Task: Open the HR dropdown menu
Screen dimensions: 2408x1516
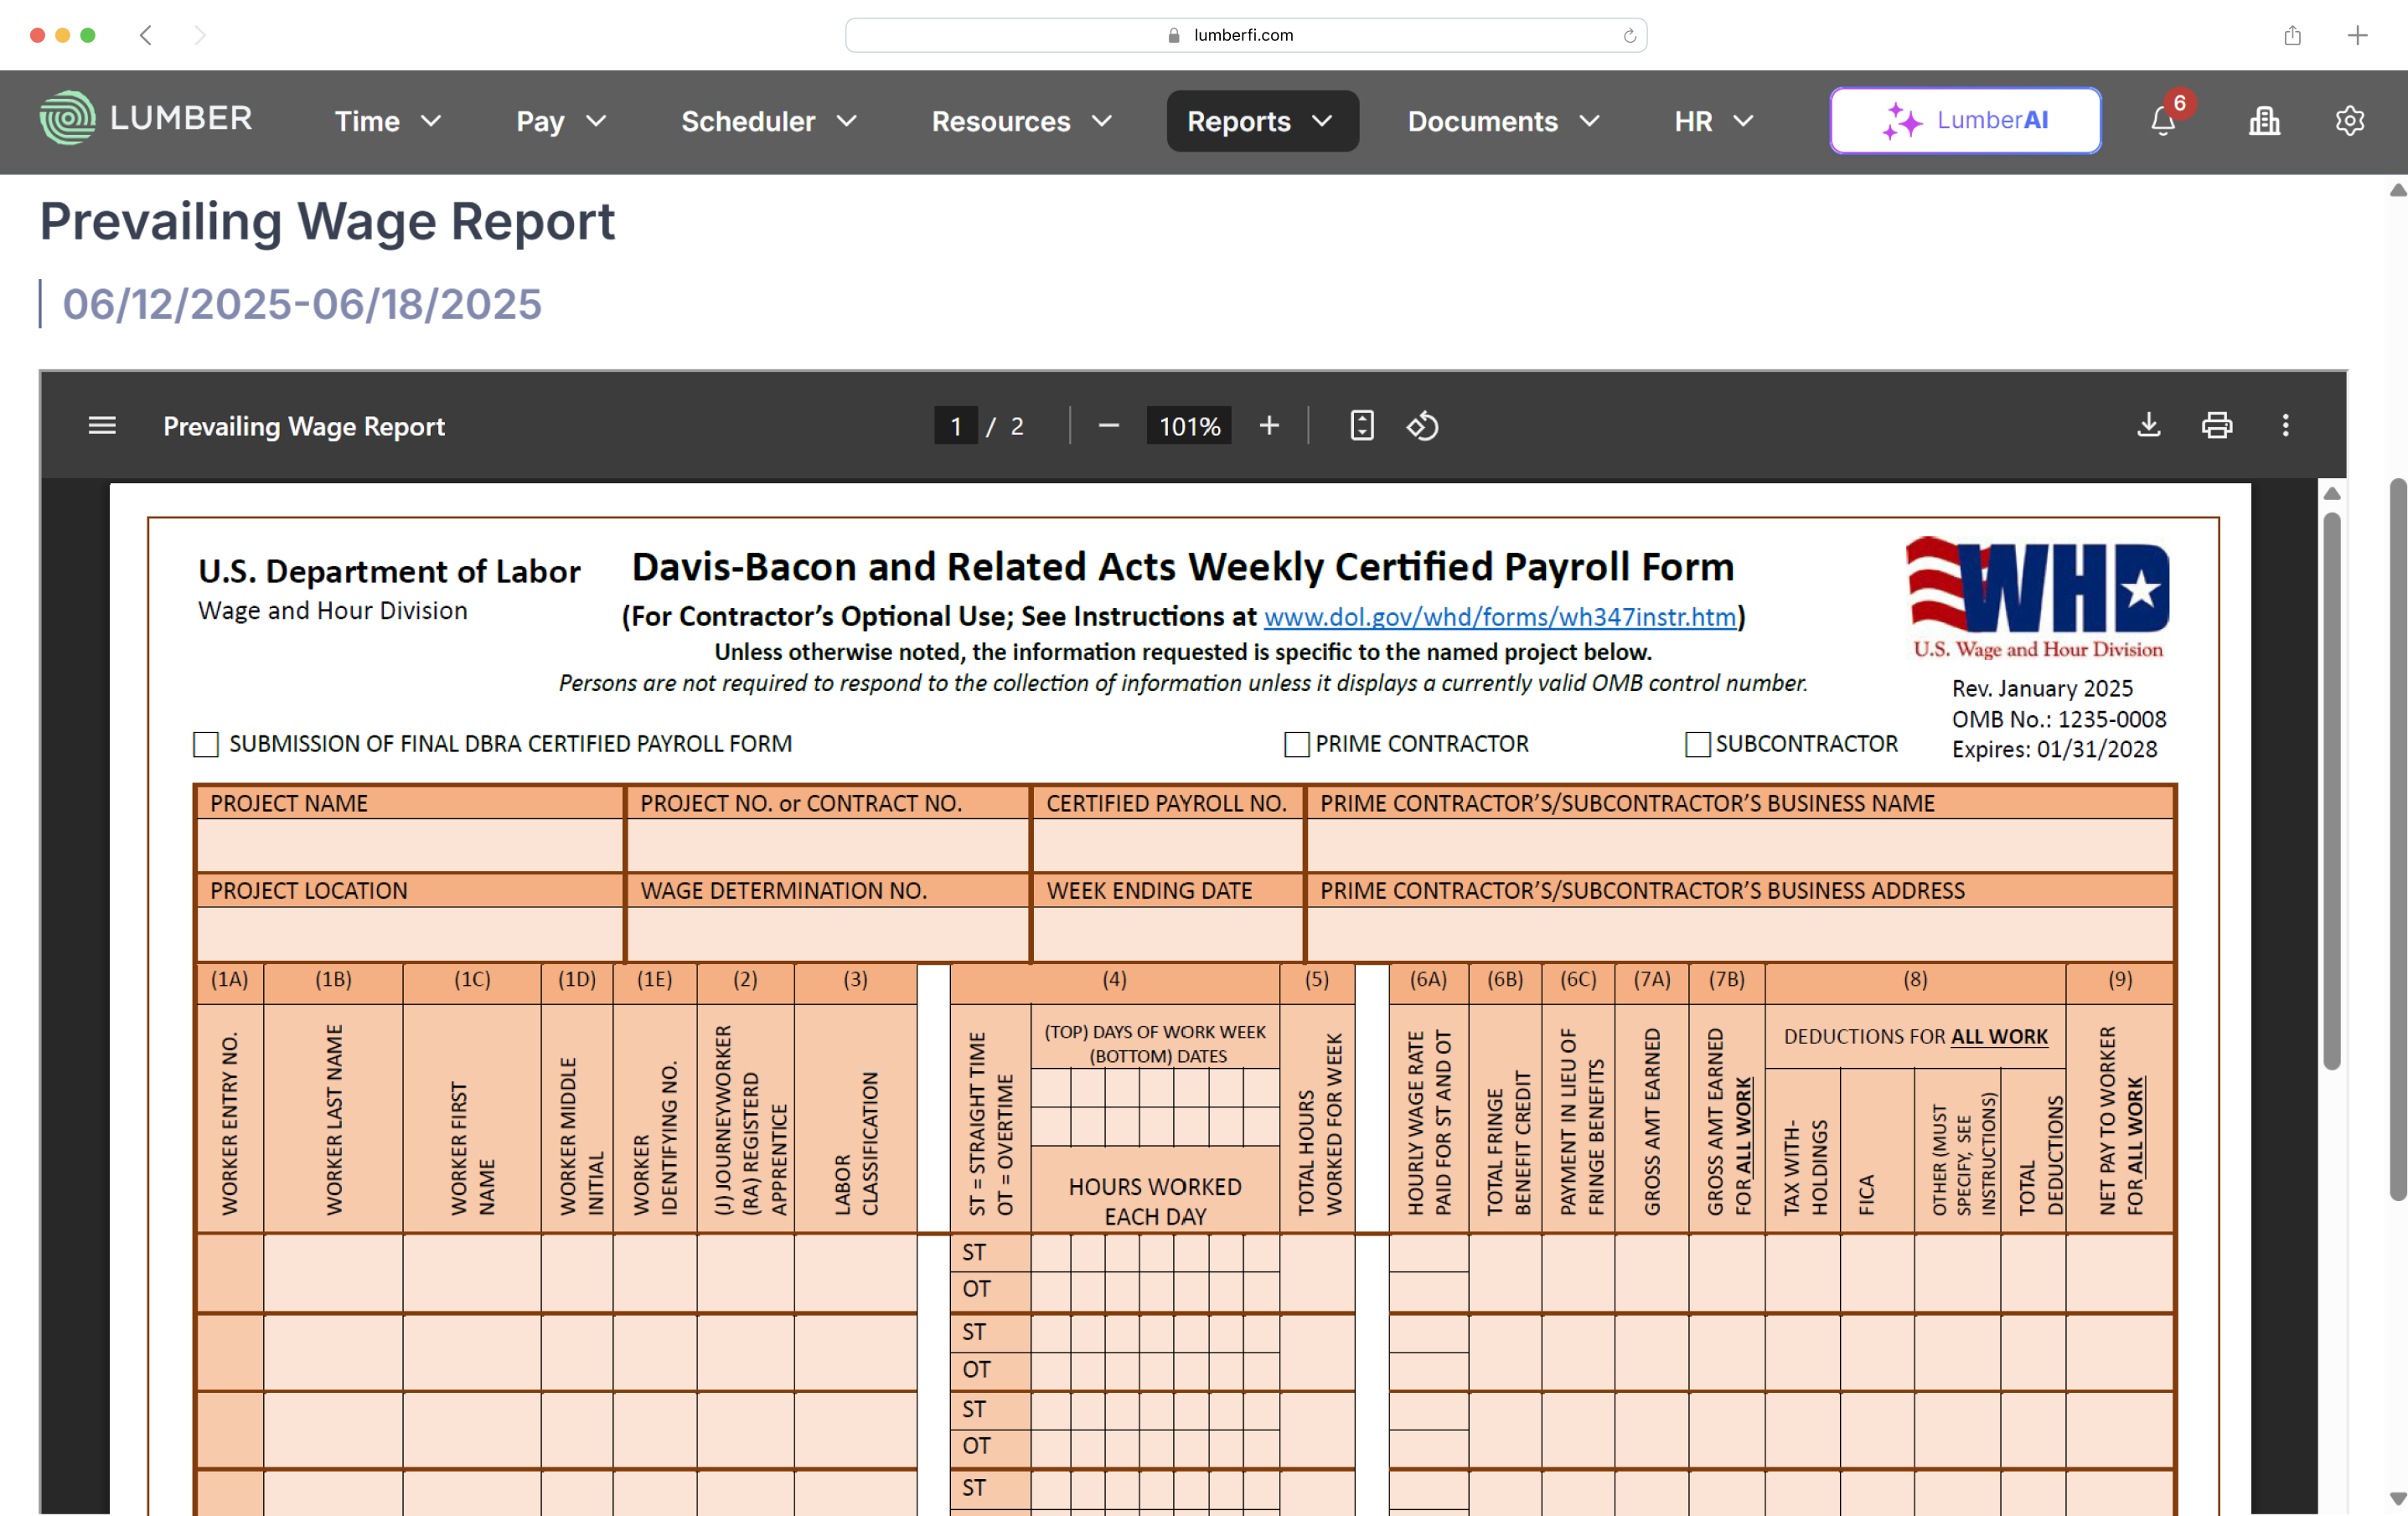Action: (1712, 121)
